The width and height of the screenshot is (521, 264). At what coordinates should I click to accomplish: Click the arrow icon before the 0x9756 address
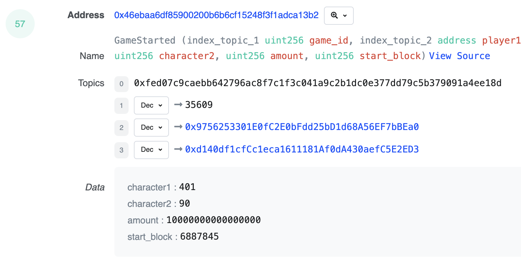pyautogui.click(x=178, y=127)
